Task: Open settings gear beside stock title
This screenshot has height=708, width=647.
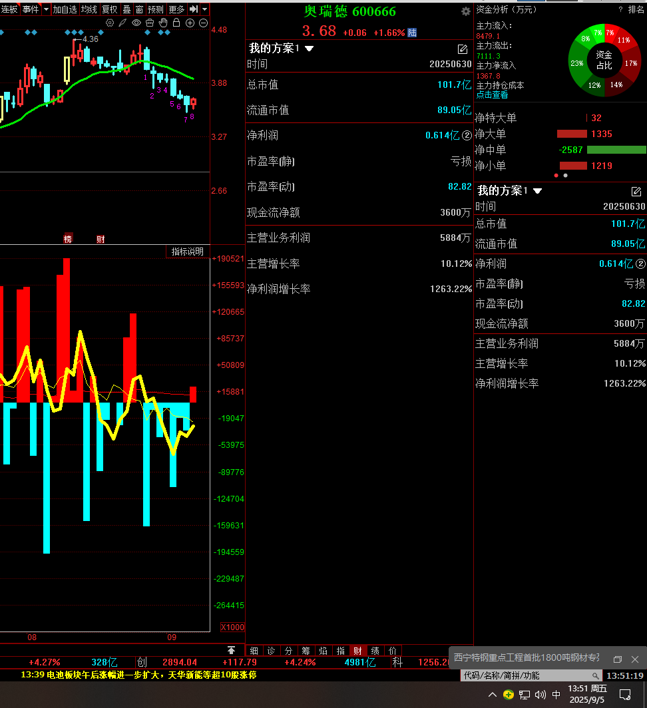Action: point(466,11)
